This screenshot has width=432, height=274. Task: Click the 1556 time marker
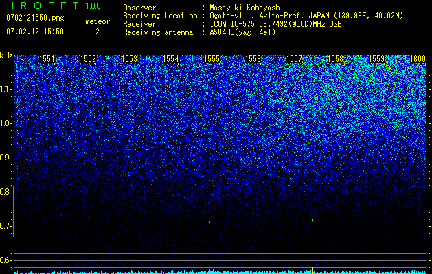pos(253,59)
